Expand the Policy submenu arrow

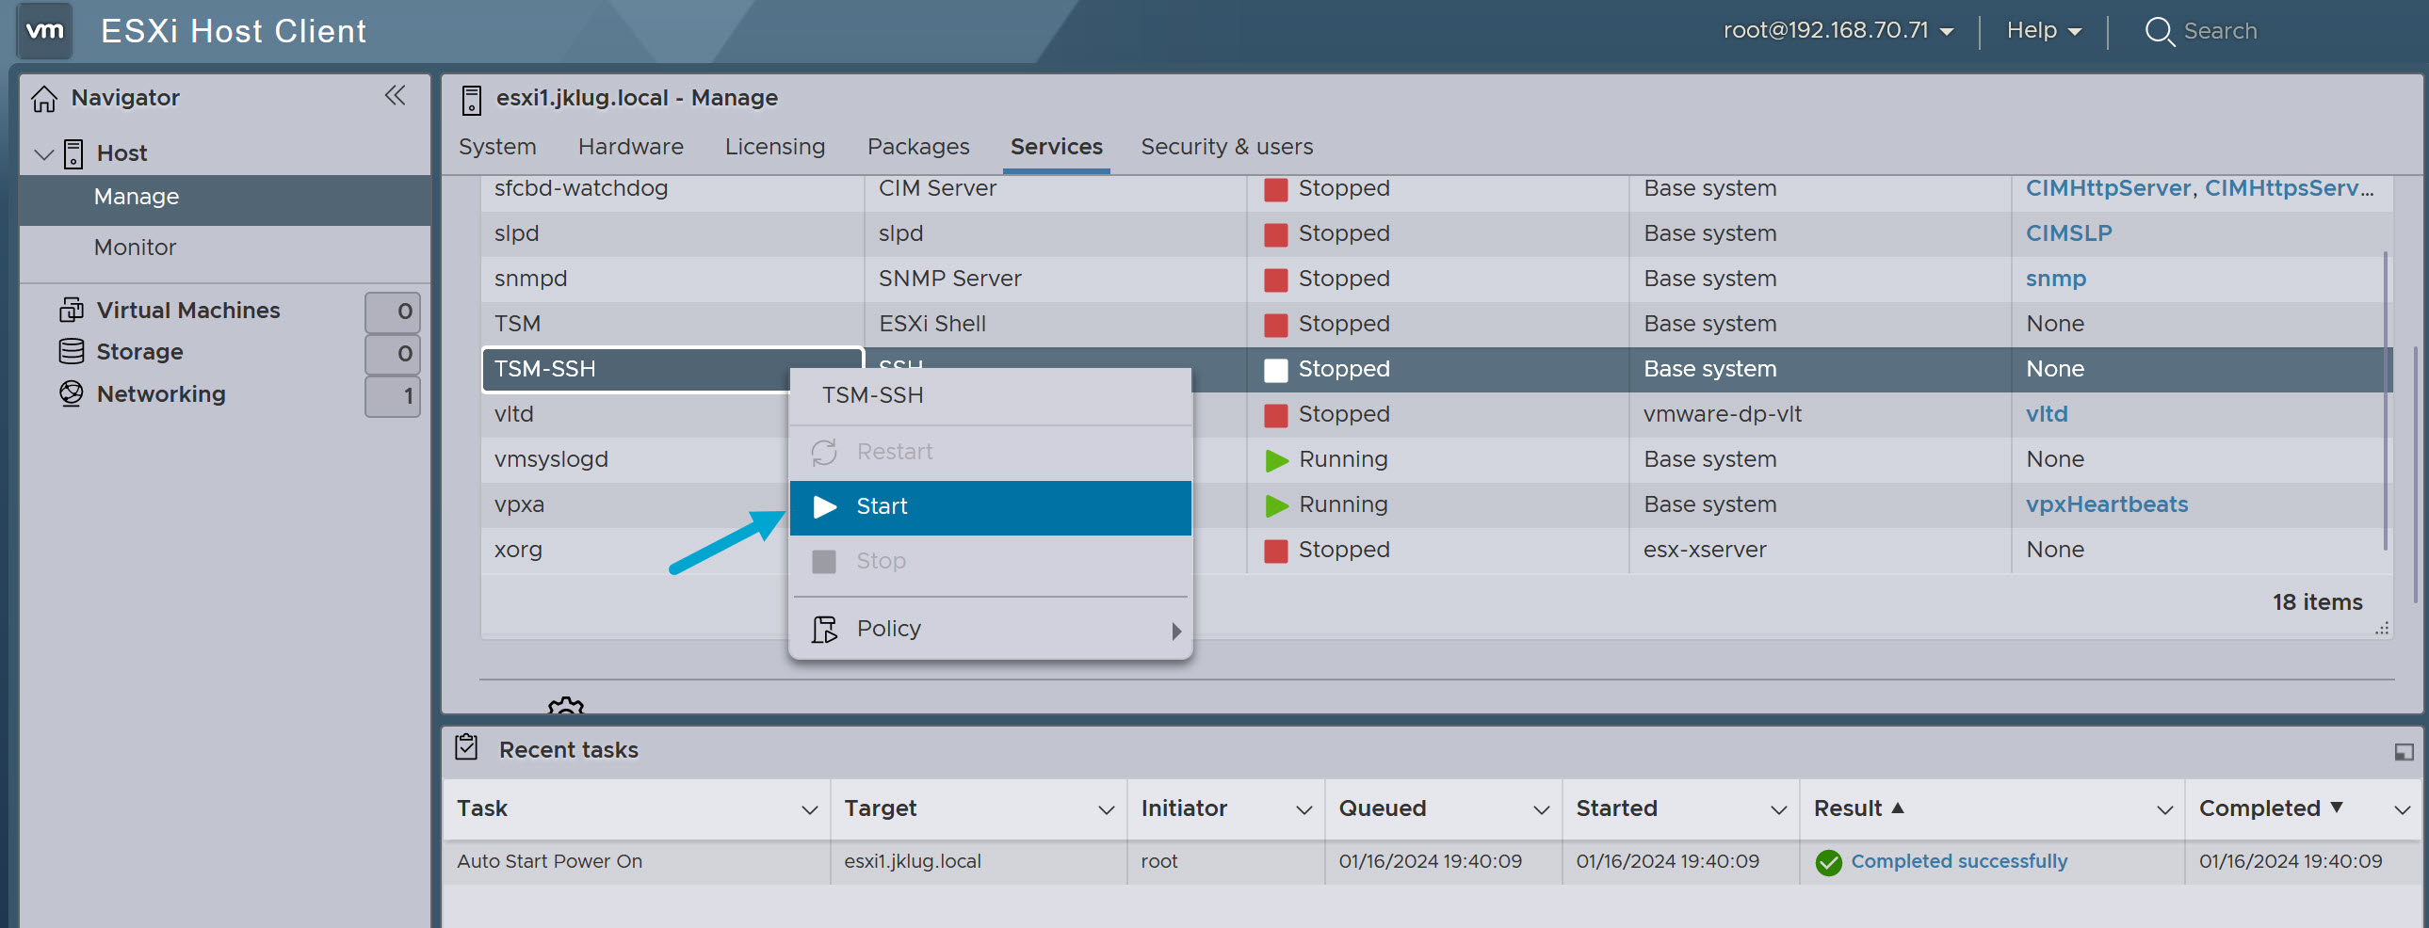click(1175, 632)
